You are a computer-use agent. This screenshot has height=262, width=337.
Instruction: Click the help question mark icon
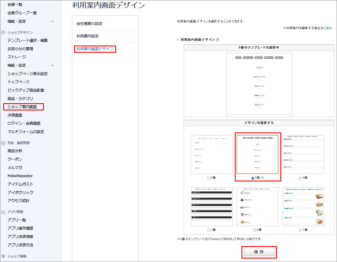(x=218, y=40)
